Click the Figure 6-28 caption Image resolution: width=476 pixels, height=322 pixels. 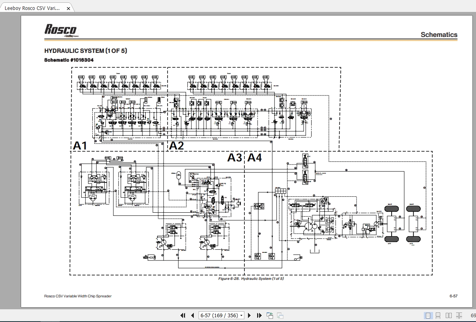[251, 279]
